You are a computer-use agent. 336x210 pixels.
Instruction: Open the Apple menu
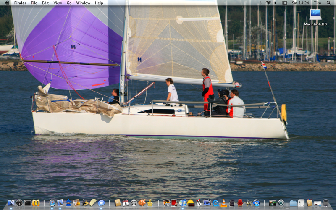coord(7,3)
